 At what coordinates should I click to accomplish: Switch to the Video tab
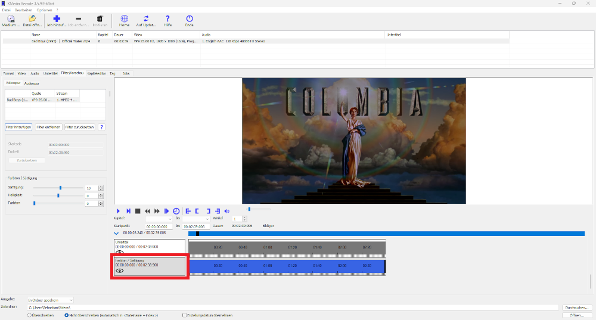21,73
